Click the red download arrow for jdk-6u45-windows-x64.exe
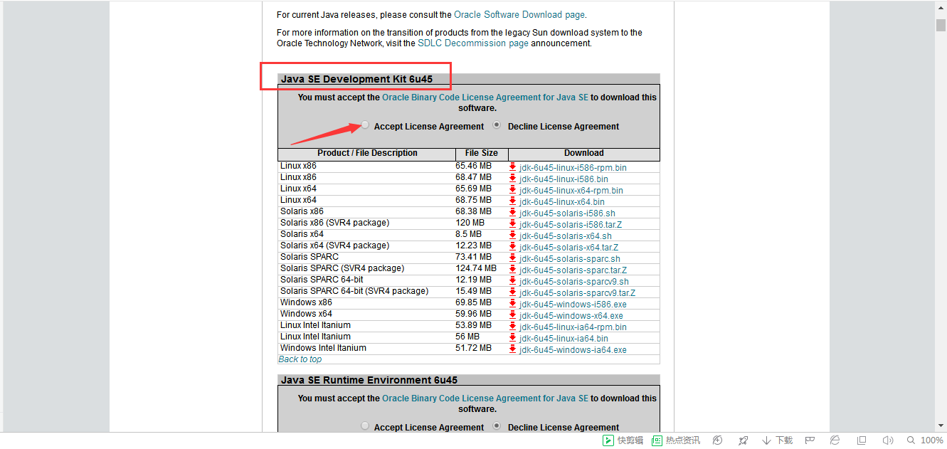947x449 pixels. 512,315
